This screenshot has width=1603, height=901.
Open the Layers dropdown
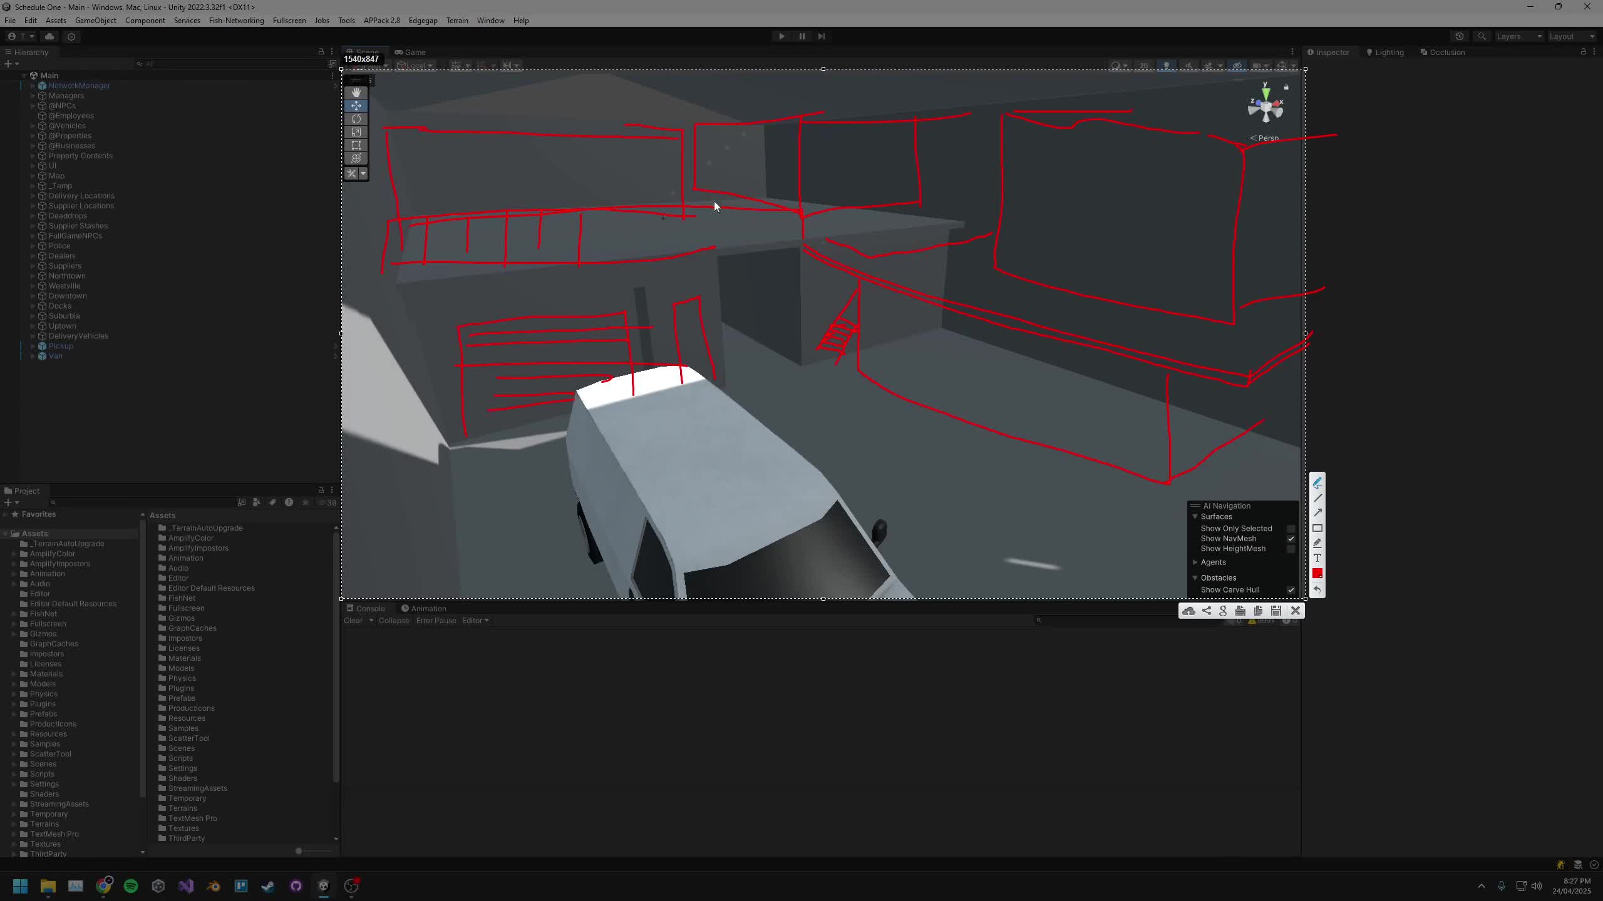coord(1519,36)
